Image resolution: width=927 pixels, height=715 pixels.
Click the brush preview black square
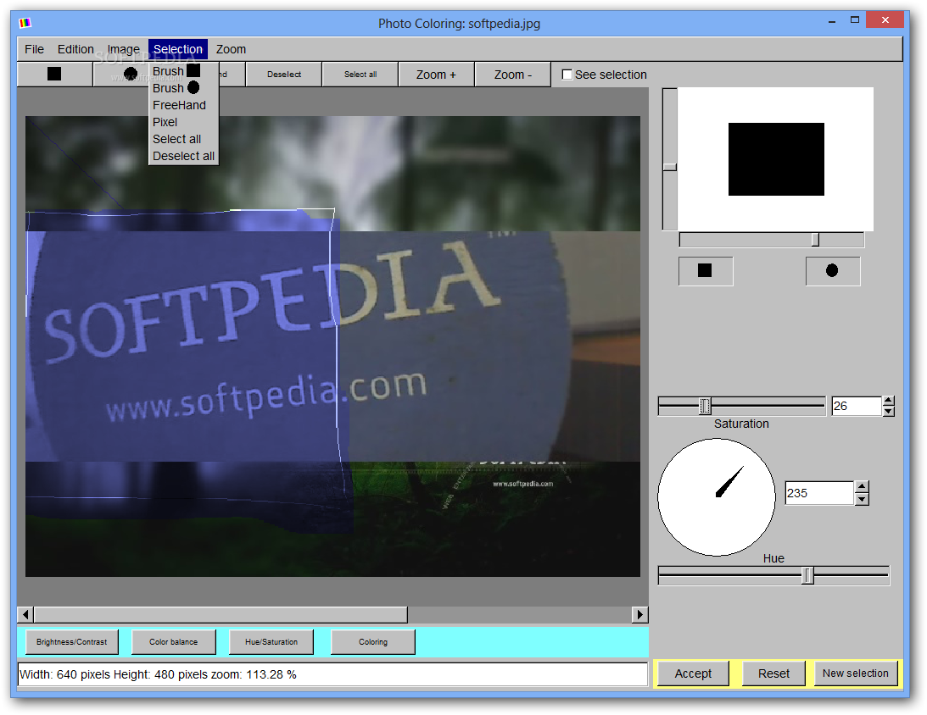coord(776,158)
